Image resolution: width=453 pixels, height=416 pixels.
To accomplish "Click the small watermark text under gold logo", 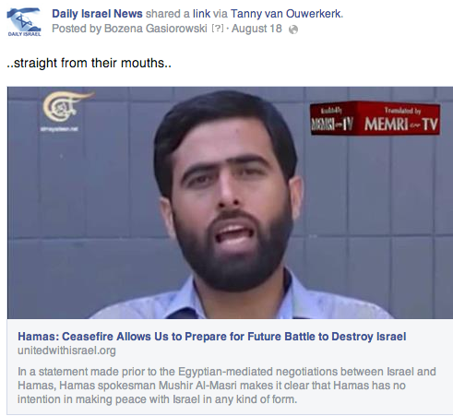I will point(59,129).
